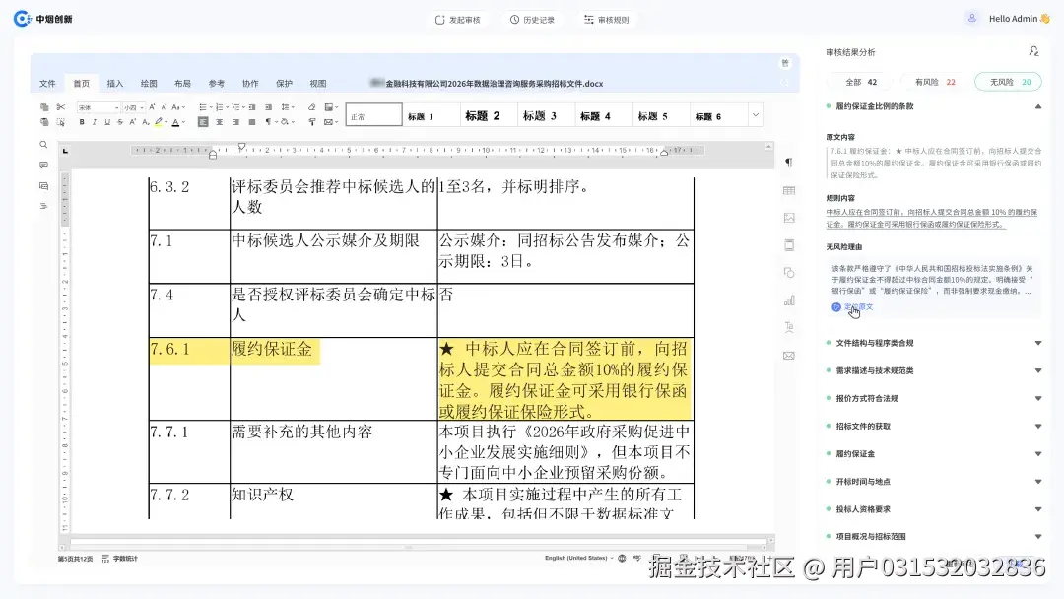The height and width of the screenshot is (599, 1064).
Task: Filter audit results by 有风险
Action: [x=933, y=82]
